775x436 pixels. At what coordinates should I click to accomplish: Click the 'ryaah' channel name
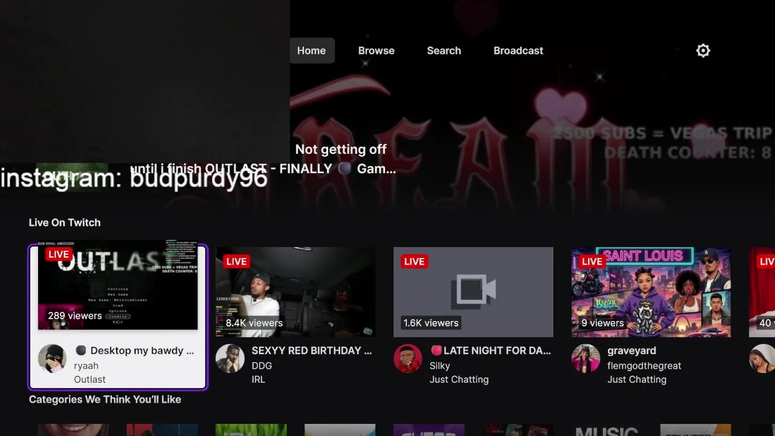pyautogui.click(x=86, y=366)
